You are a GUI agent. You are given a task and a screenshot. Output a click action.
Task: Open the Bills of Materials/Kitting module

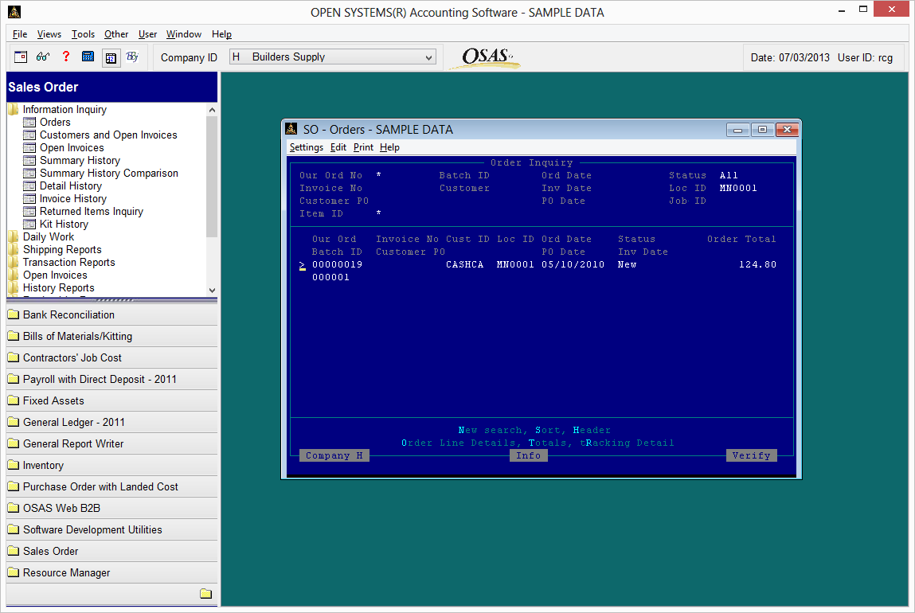click(111, 337)
